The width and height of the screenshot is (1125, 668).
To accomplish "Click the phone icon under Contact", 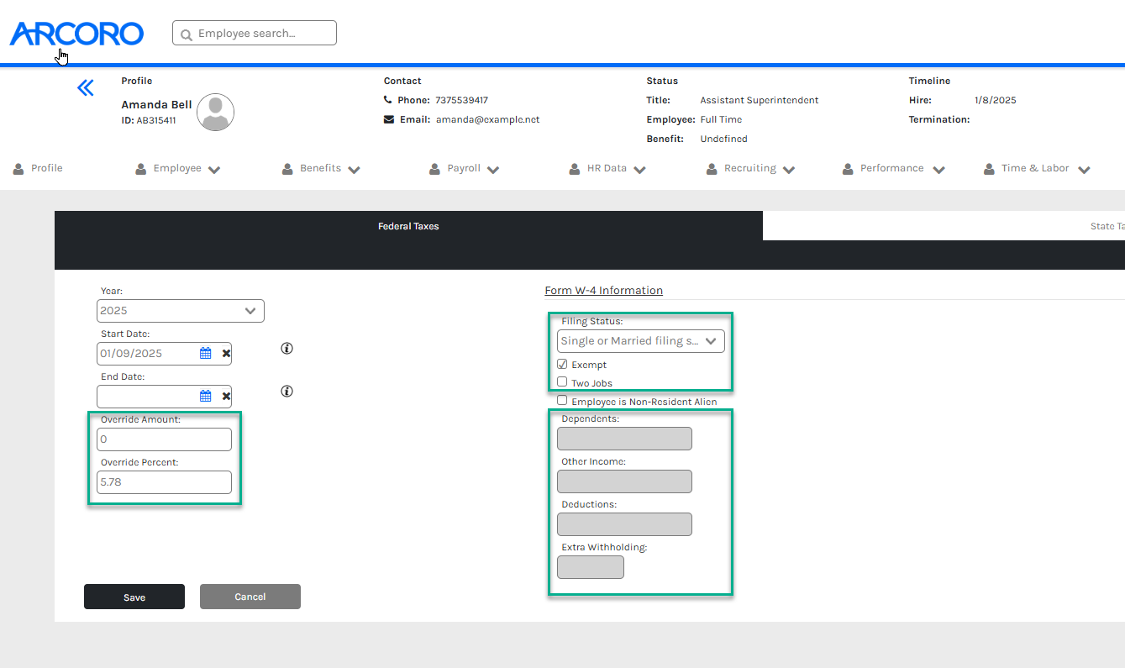I will [388, 100].
